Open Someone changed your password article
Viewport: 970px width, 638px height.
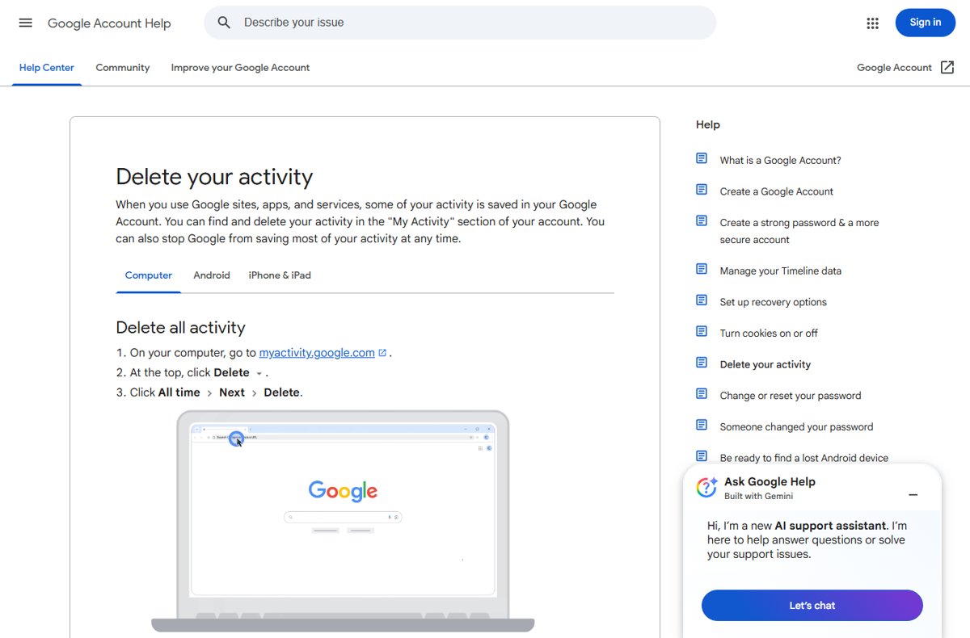pyautogui.click(x=797, y=426)
